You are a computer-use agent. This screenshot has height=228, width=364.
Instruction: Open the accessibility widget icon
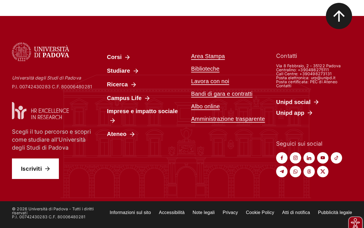click(x=355, y=223)
